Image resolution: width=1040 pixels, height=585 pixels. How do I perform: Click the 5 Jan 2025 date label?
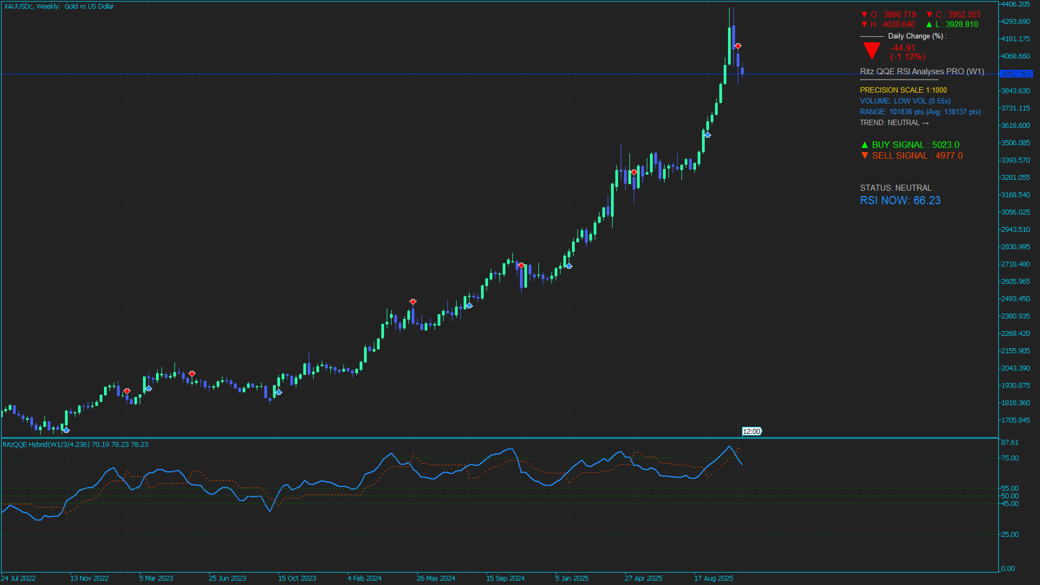pos(571,578)
